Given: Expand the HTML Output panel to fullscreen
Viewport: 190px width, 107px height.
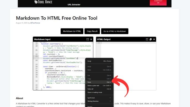Looking at the screenshot, I should [147, 39].
